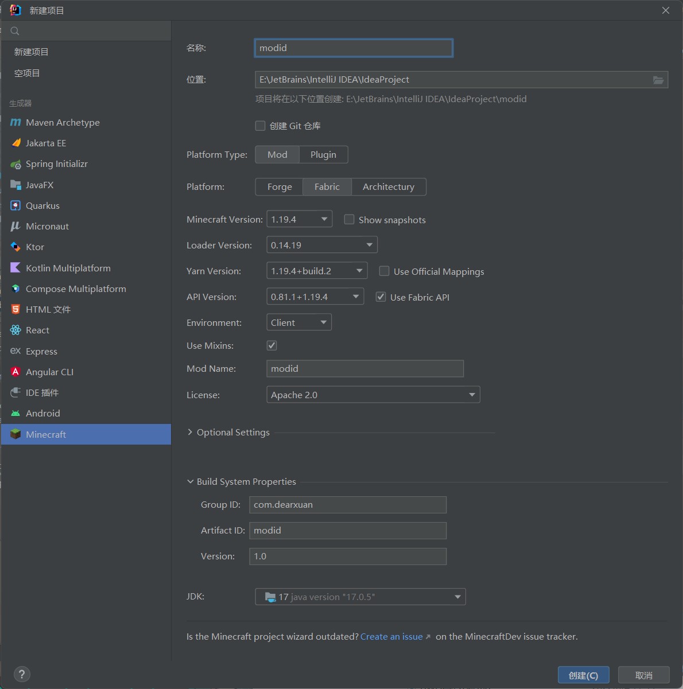This screenshot has height=689, width=683.
Task: Click the Version 1.0 field
Action: (x=348, y=556)
